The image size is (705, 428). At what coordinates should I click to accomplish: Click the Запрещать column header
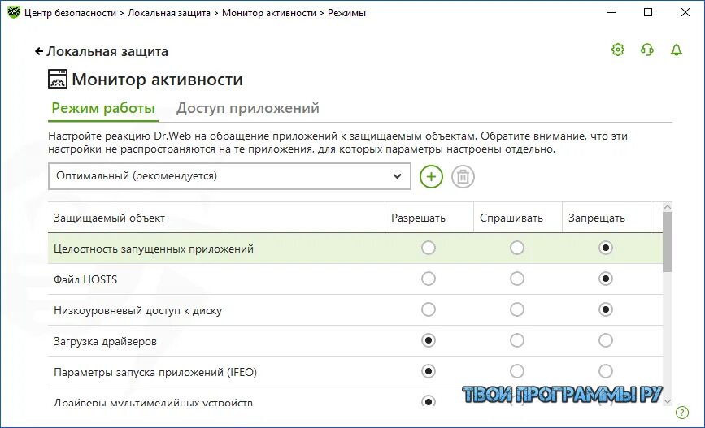[606, 218]
